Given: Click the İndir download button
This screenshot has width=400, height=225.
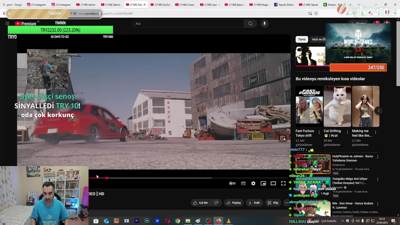Looking at the screenshot, I should (x=254, y=203).
